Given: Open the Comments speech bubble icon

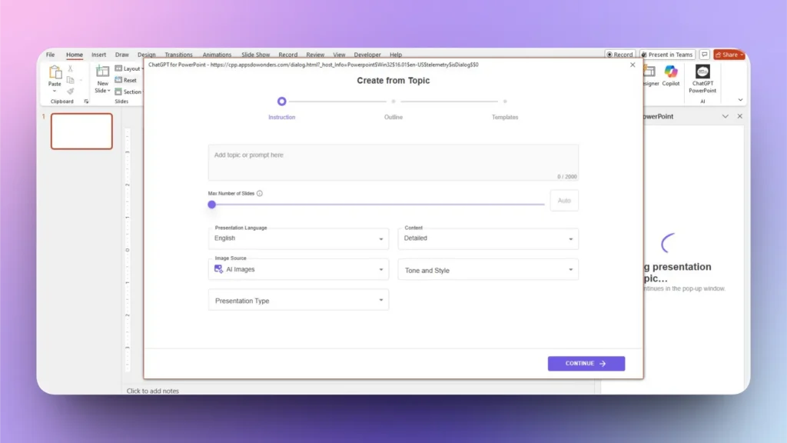Looking at the screenshot, I should pos(704,55).
